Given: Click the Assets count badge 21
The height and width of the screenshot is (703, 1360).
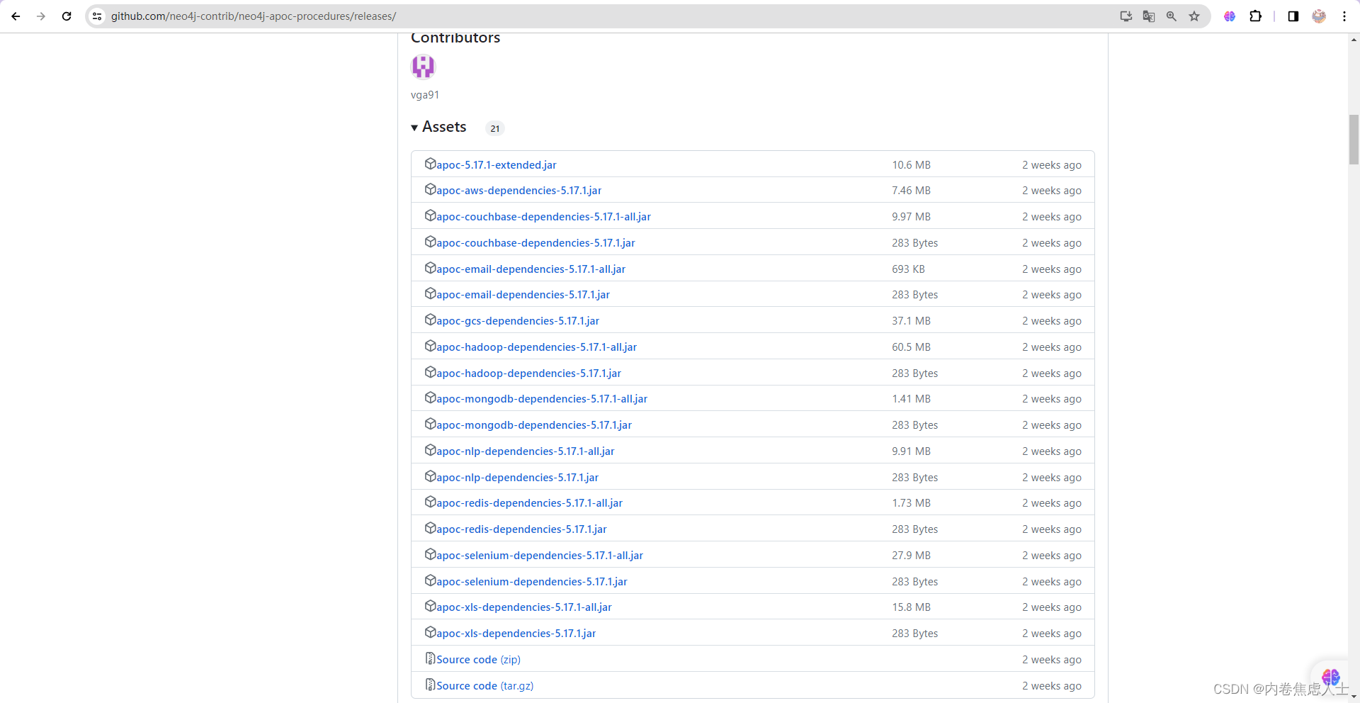Looking at the screenshot, I should click(494, 128).
